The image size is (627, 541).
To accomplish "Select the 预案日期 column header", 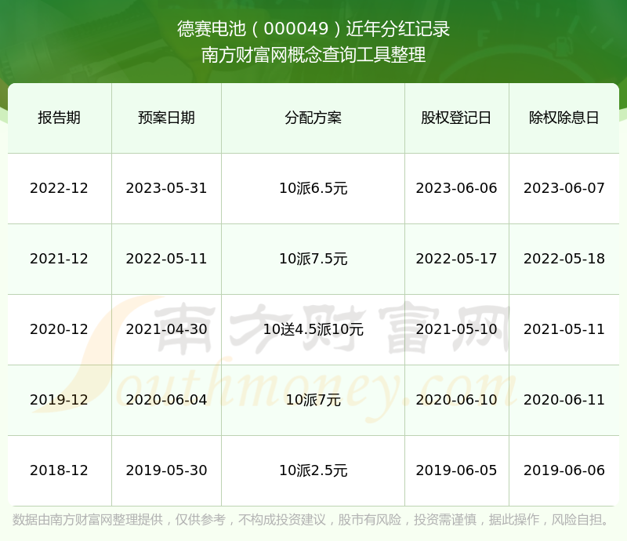I will tap(166, 118).
